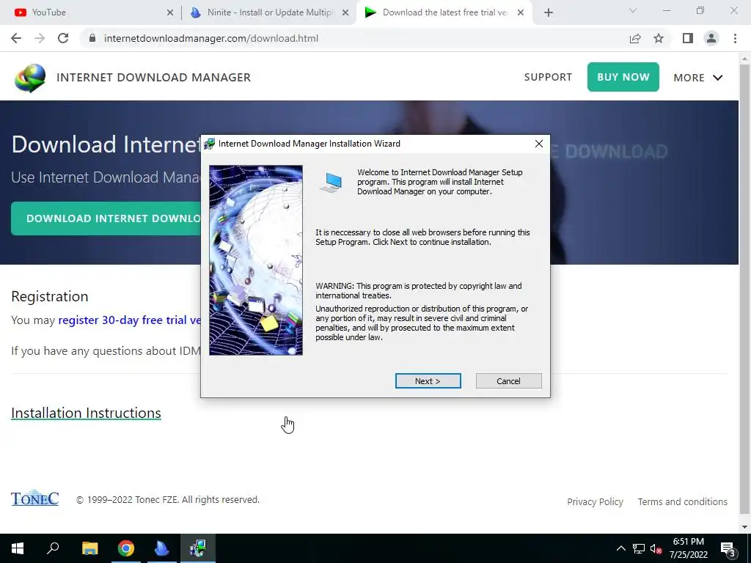Image resolution: width=751 pixels, height=563 pixels.
Task: Open the Chrome profile menu
Action: coord(711,38)
